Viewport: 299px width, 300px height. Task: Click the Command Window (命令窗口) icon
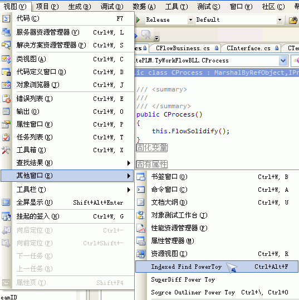141,190
